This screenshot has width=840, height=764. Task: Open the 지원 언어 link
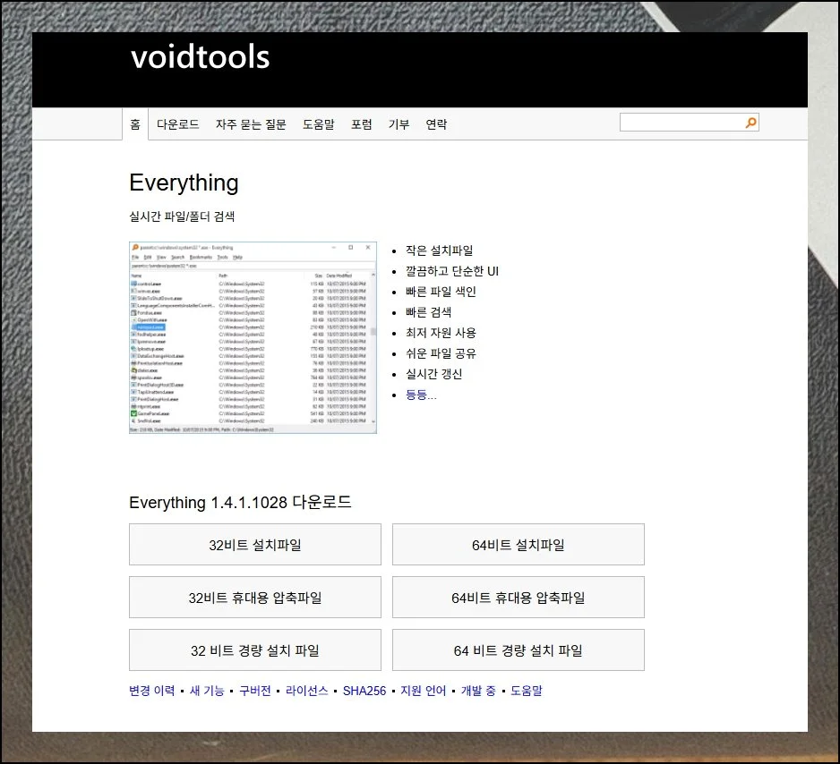[x=423, y=691]
